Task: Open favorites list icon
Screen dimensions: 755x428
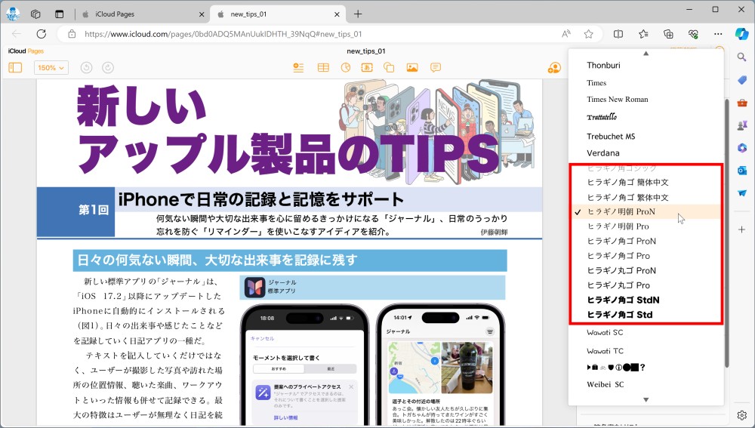Action: [x=643, y=34]
